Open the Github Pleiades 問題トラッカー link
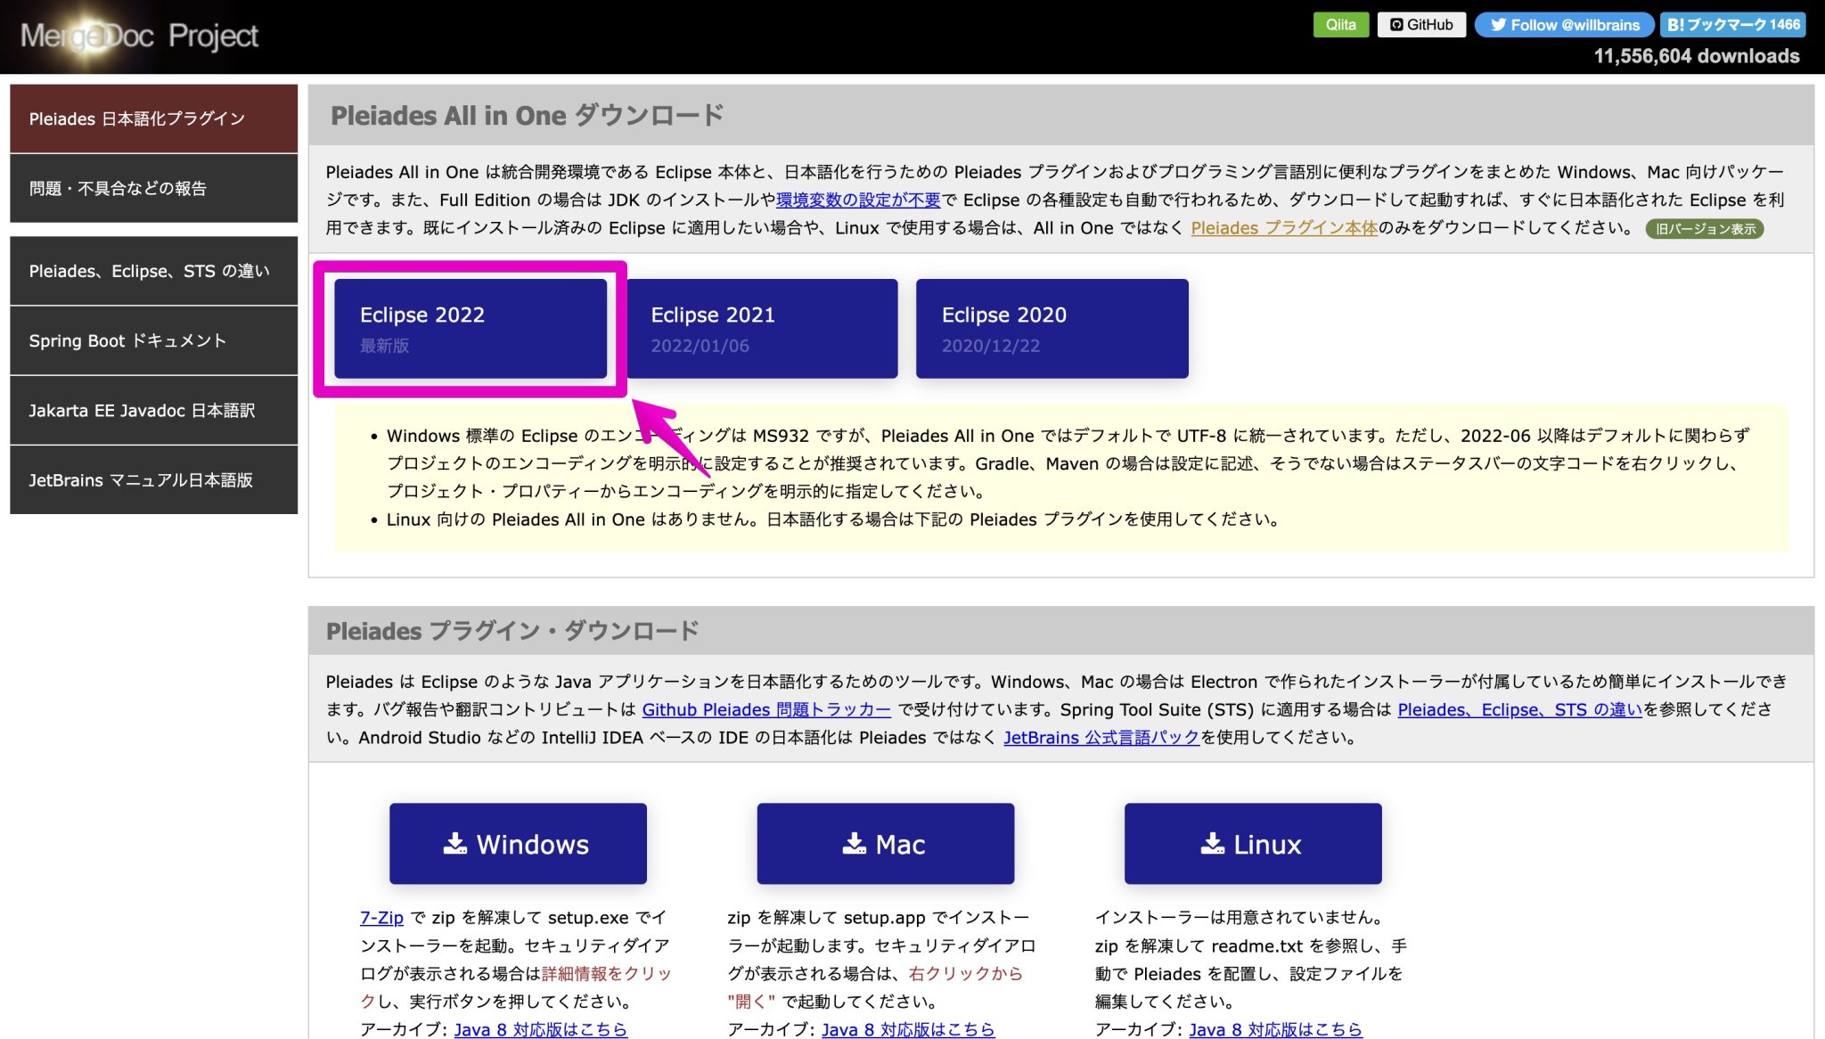Image resolution: width=1825 pixels, height=1039 pixels. [765, 709]
